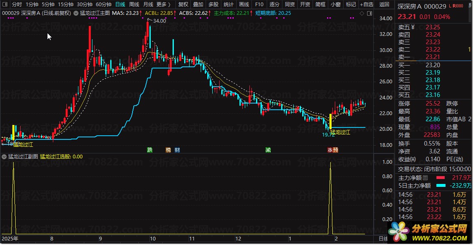Screen dimensions: 474x245
Task: Click the 标记 mark button
Action: pos(351,5)
